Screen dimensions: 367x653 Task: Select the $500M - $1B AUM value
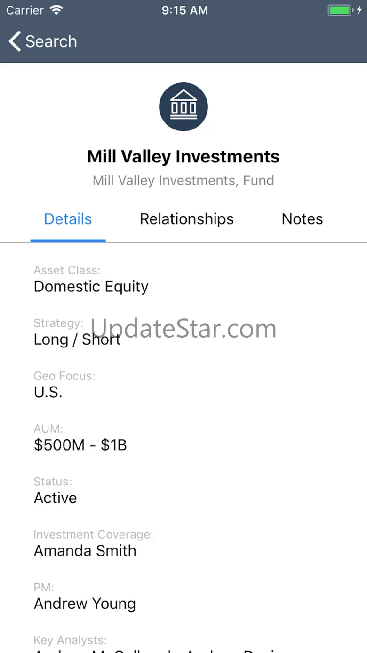click(80, 445)
